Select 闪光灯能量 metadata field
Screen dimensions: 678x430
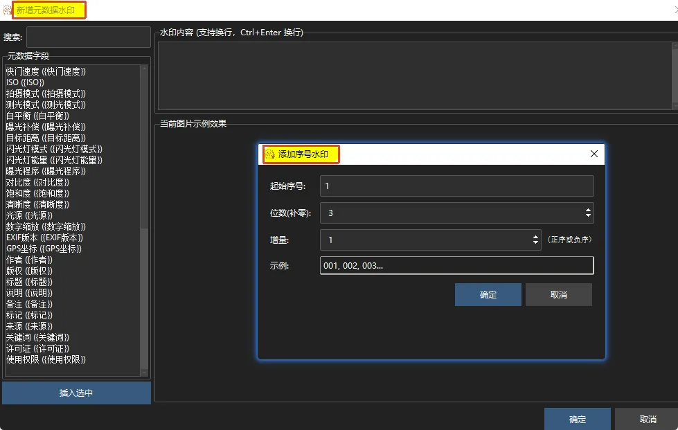(54, 160)
